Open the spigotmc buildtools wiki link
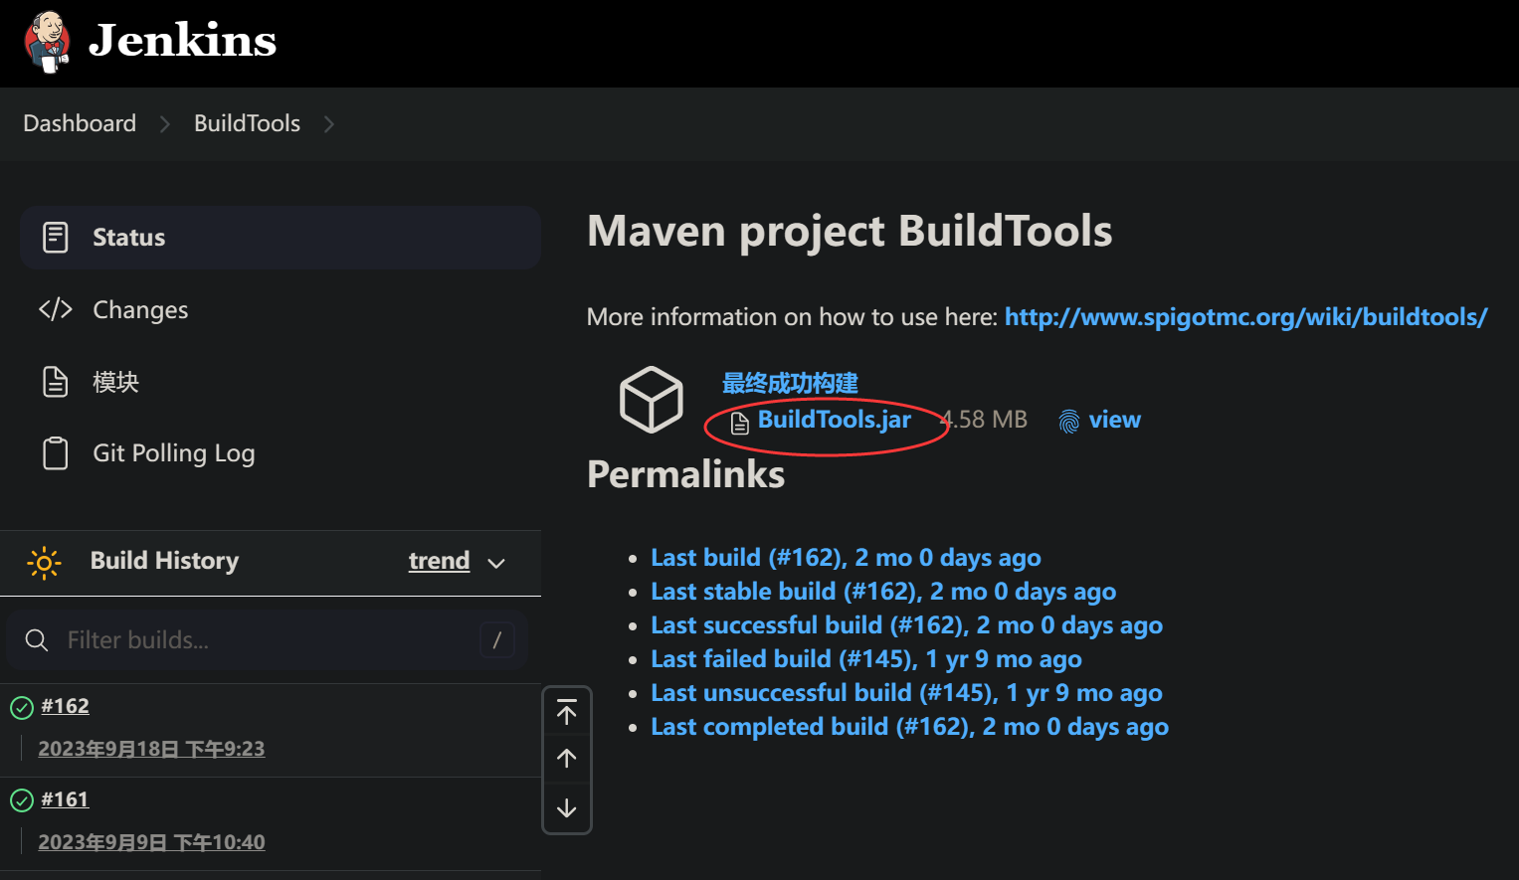This screenshot has width=1519, height=880. pos(1245,317)
